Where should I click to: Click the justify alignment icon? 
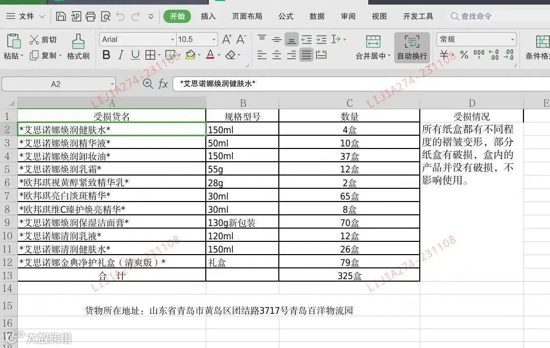306,55
